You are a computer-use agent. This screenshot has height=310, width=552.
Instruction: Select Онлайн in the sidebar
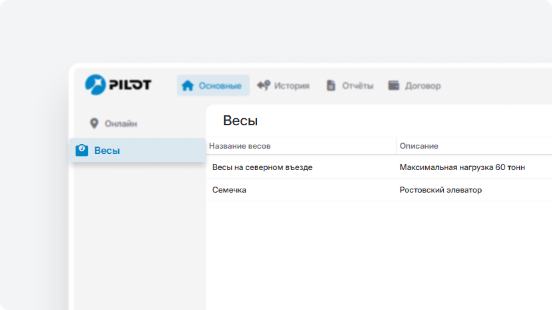coord(121,124)
